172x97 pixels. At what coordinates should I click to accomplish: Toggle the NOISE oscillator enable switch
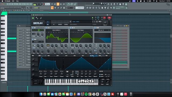pyautogui.click(x=33, y=39)
